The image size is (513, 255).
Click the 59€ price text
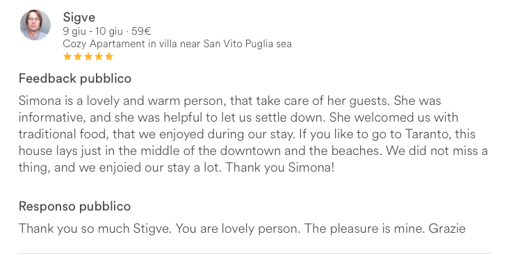[x=141, y=31]
